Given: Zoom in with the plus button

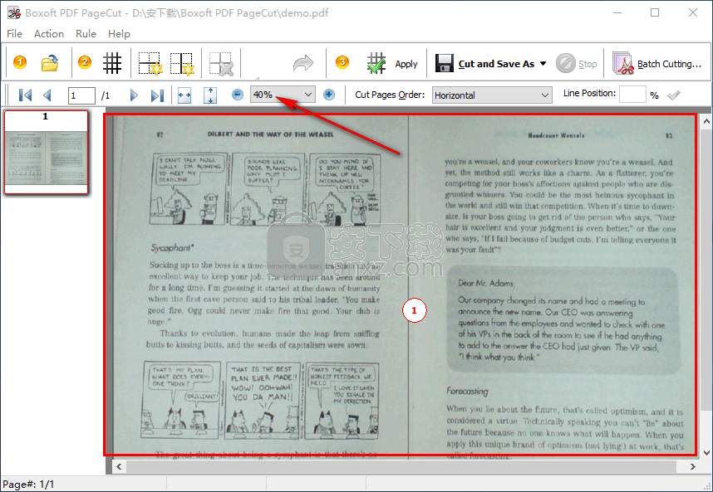Looking at the screenshot, I should point(329,95).
